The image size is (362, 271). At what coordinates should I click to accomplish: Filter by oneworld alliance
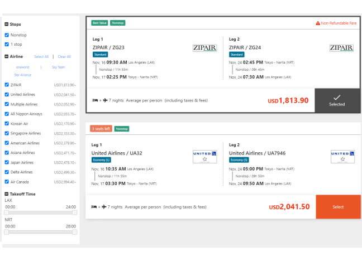[x=22, y=67]
